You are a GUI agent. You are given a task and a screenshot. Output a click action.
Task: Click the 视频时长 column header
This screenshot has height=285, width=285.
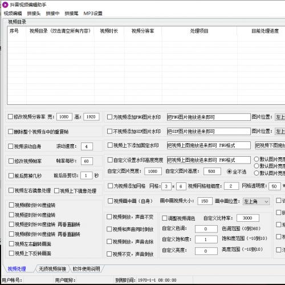pos(109,31)
